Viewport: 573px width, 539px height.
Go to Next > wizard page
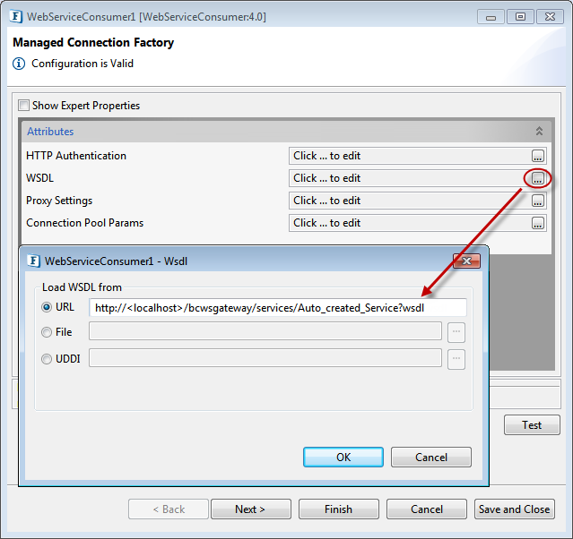coord(250,509)
